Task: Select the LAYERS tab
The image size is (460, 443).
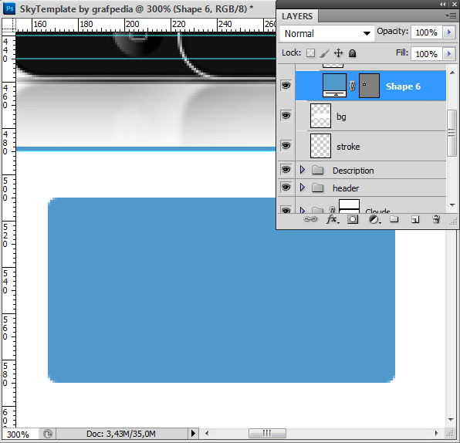Action: 297,16
